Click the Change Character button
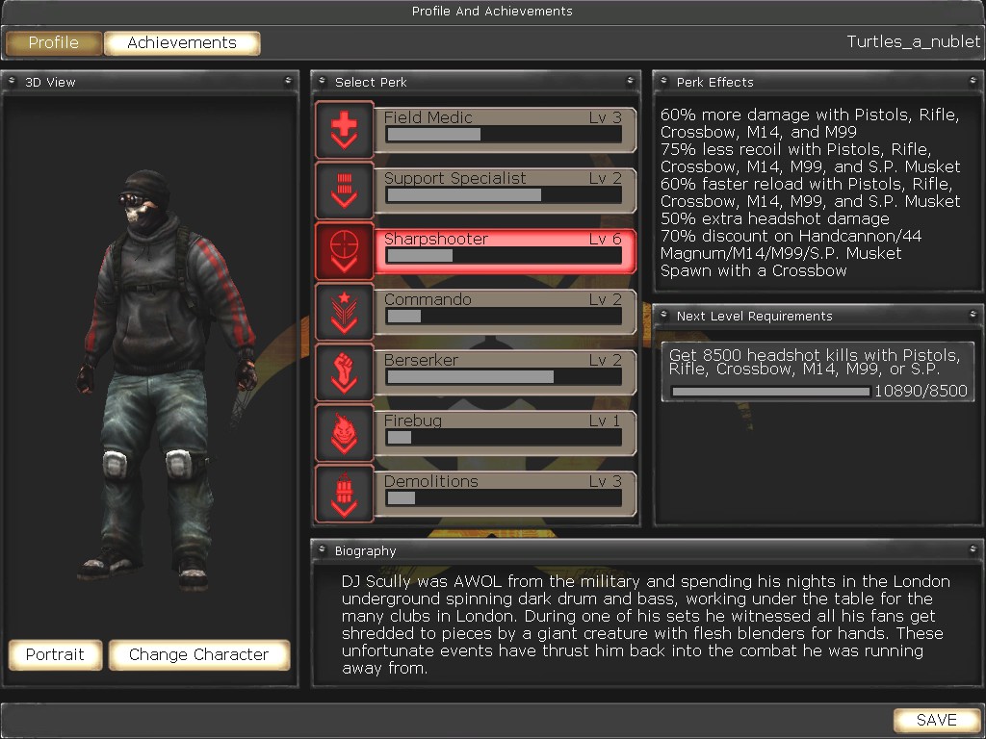 (198, 654)
